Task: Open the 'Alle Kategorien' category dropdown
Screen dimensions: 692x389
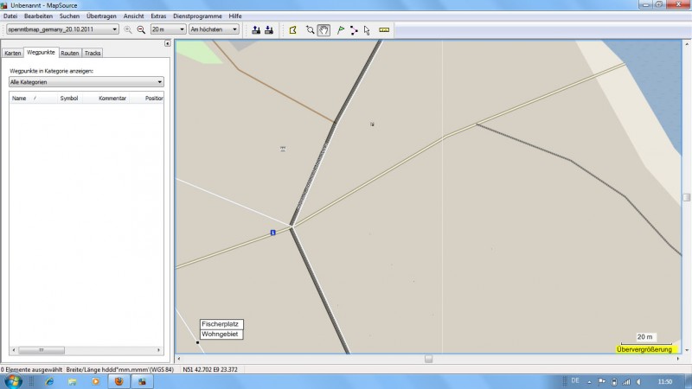Action: point(85,82)
